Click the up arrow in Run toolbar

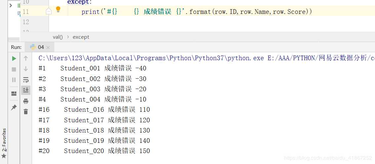[x=26, y=59]
